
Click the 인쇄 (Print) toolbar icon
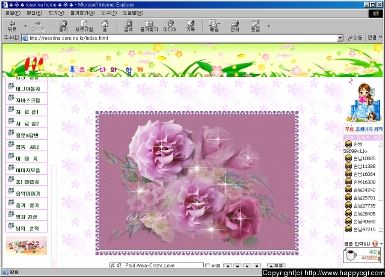pyautogui.click(x=235, y=26)
